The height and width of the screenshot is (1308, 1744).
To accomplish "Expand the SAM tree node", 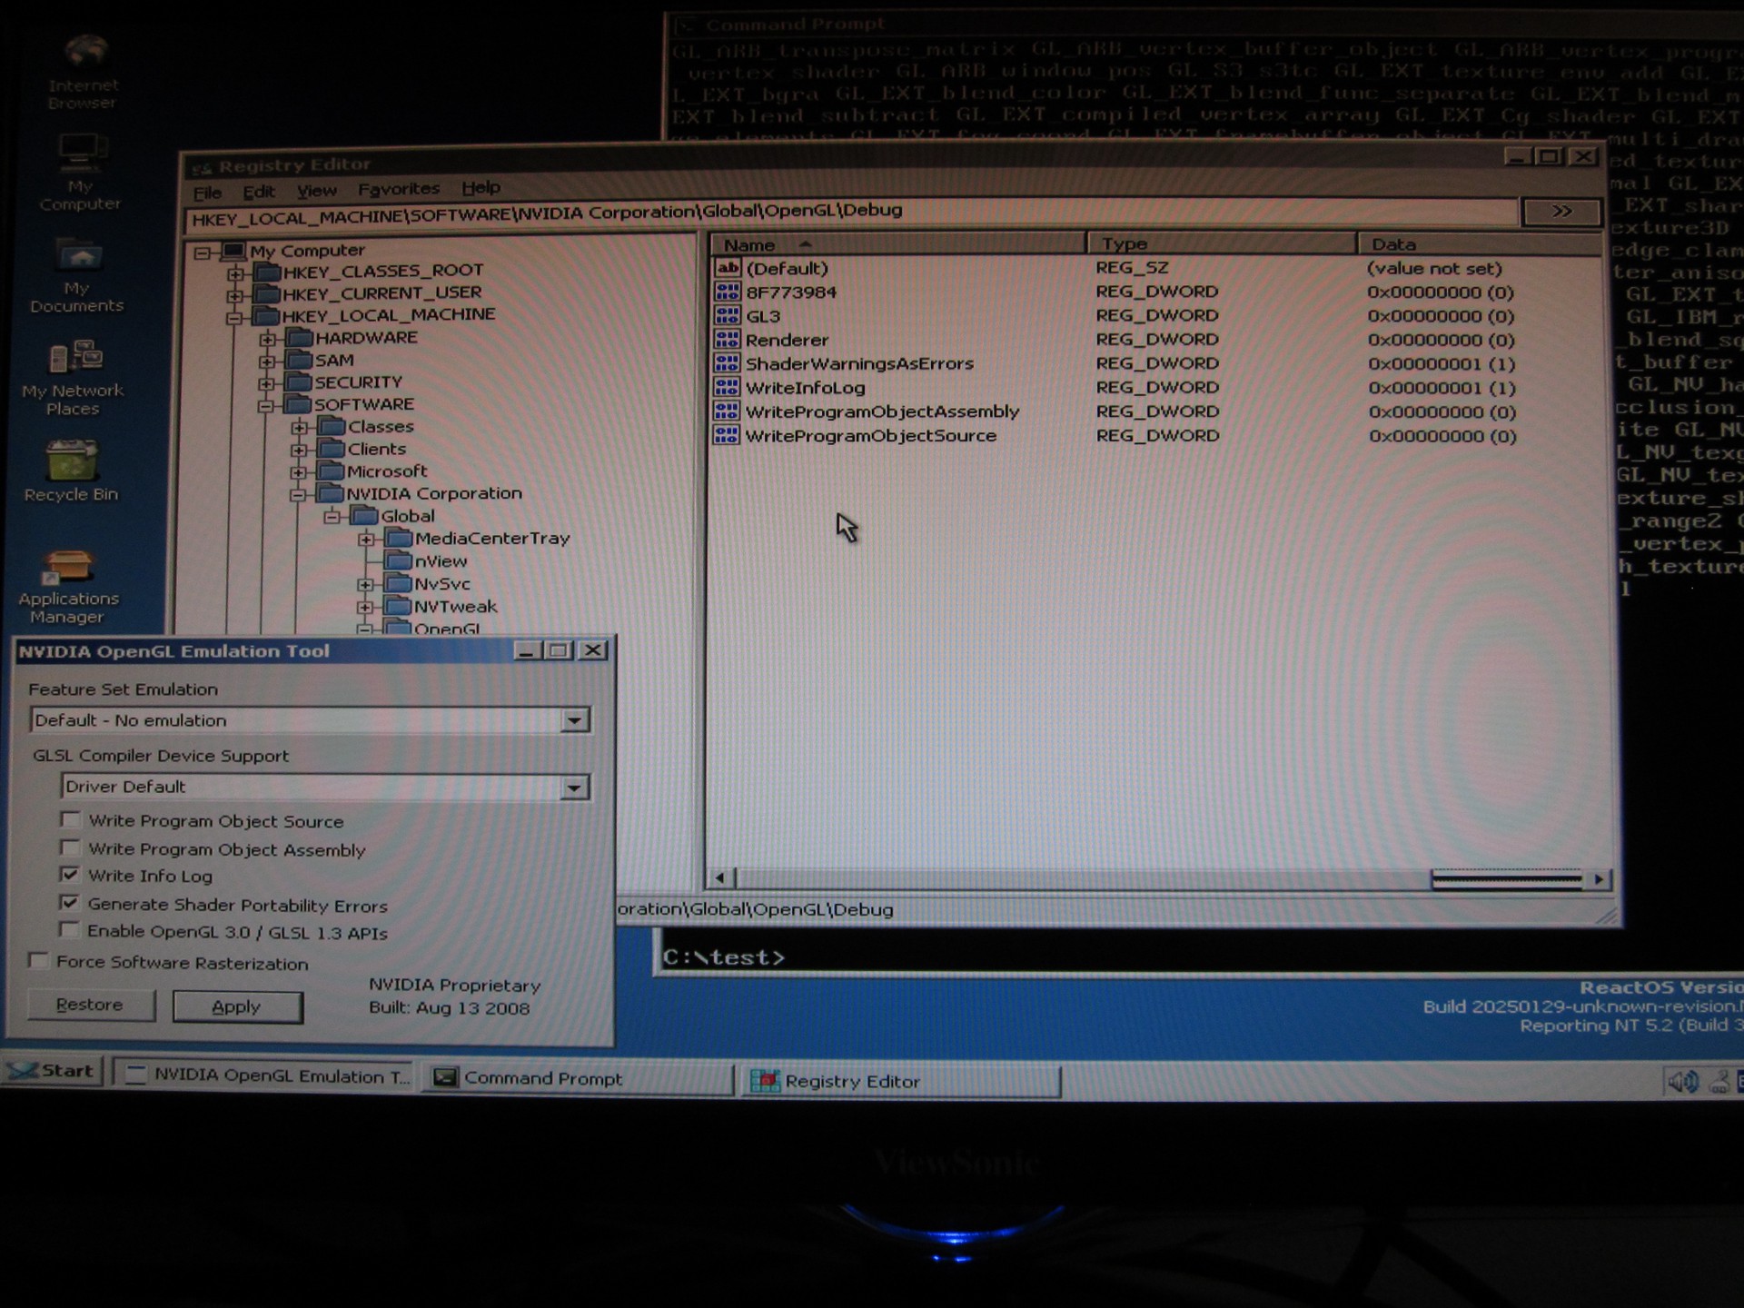I will [267, 362].
